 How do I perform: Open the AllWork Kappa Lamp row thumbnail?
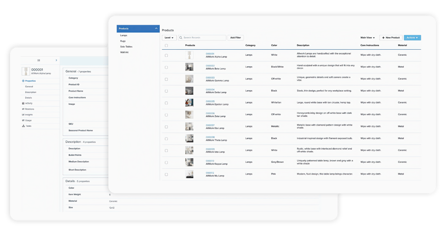pyautogui.click(x=189, y=162)
